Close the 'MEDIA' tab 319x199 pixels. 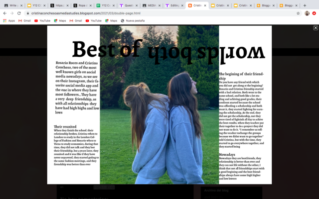[159, 5]
